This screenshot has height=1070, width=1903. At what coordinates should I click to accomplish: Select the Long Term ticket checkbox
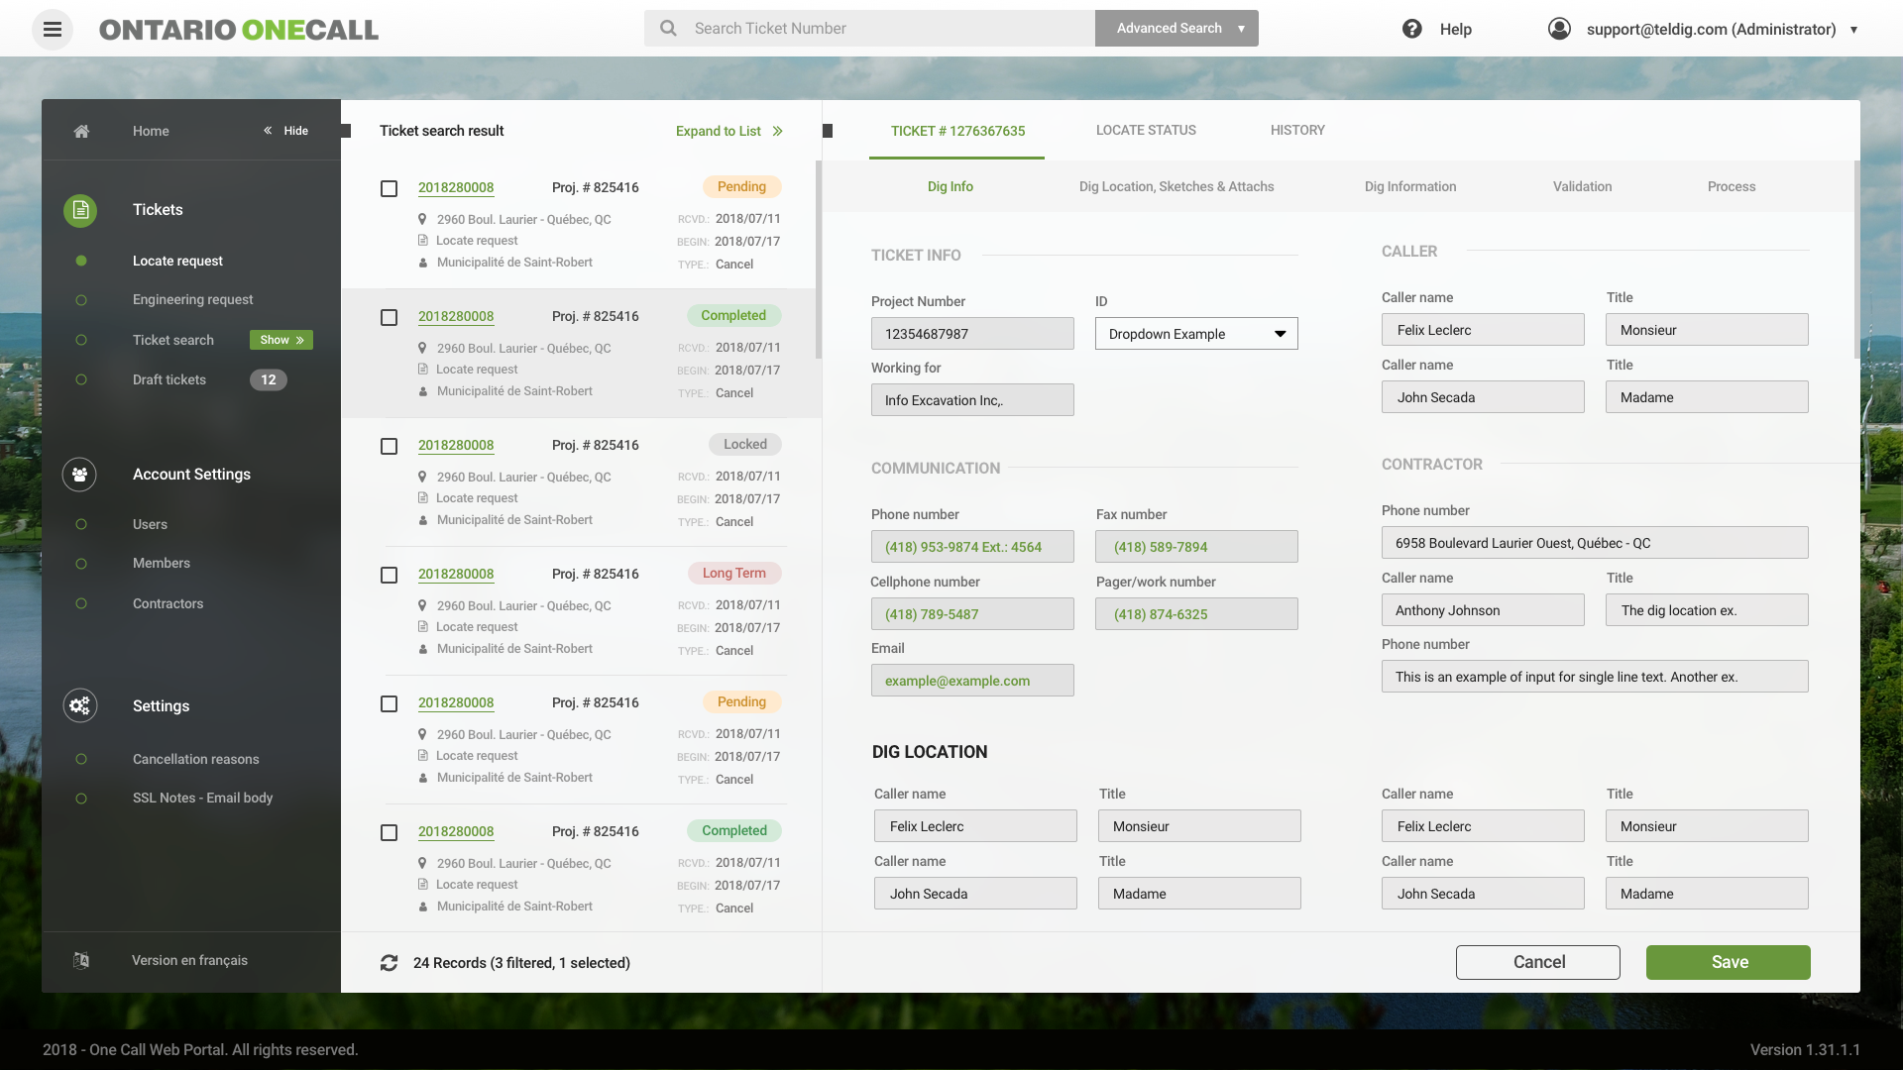click(x=390, y=575)
